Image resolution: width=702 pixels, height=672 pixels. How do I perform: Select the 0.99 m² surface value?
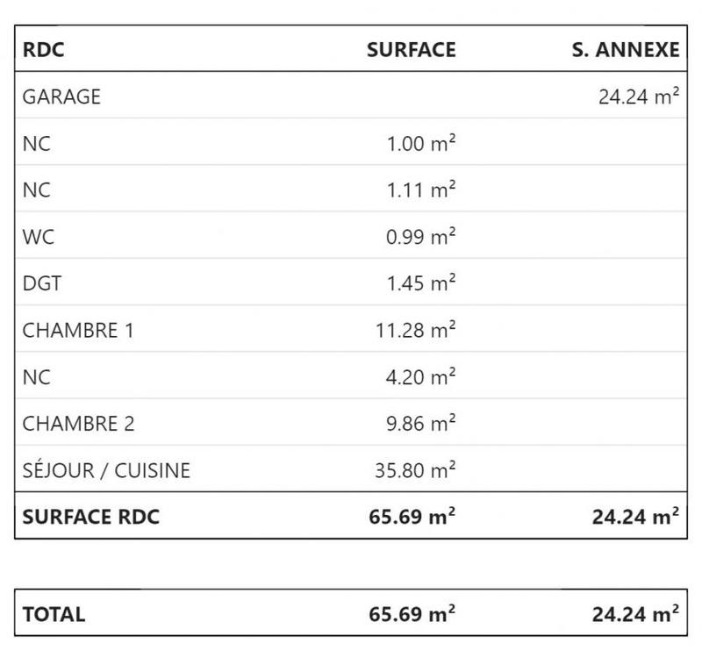coord(420,236)
